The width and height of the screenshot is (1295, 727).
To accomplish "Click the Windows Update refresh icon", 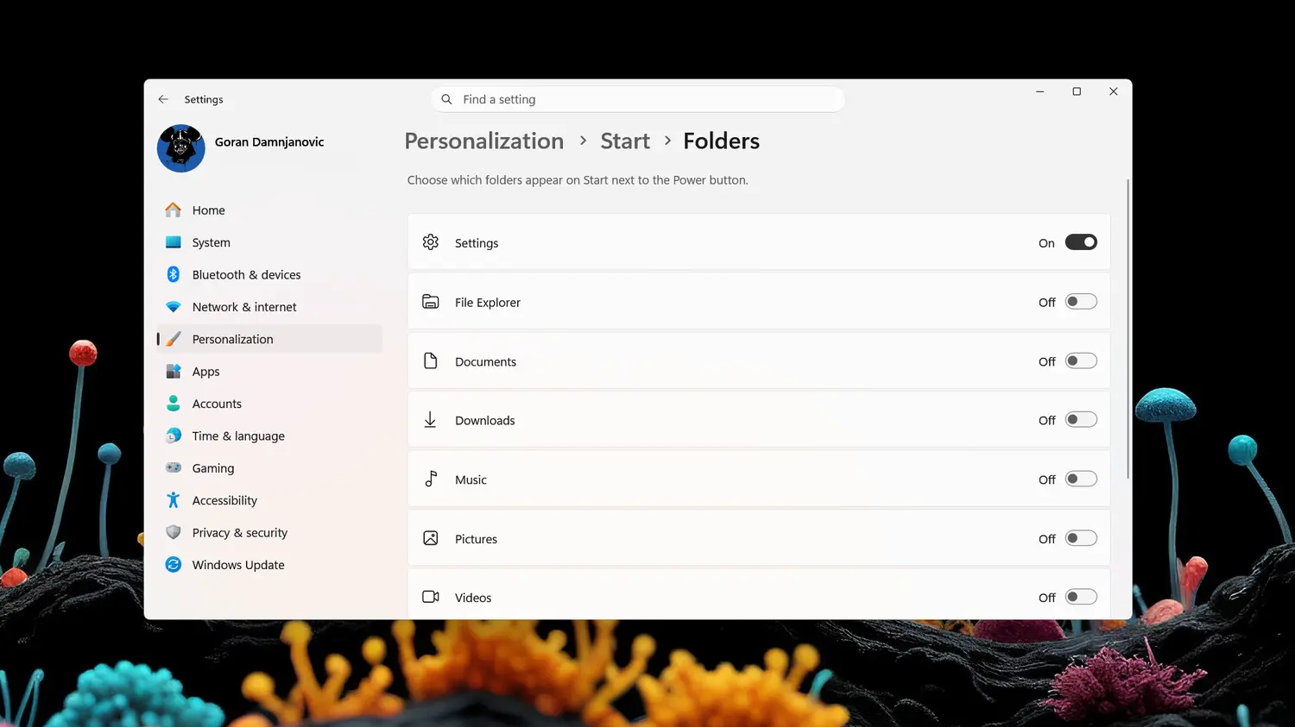I will point(174,564).
